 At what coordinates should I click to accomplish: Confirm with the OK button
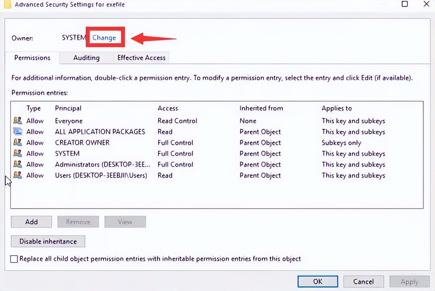(317, 281)
